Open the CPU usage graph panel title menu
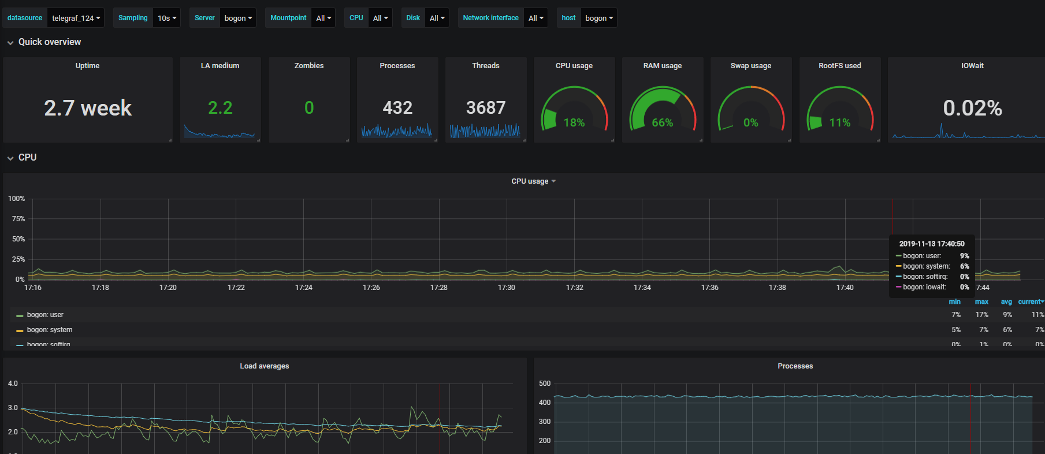This screenshot has height=454, width=1045. tap(533, 181)
